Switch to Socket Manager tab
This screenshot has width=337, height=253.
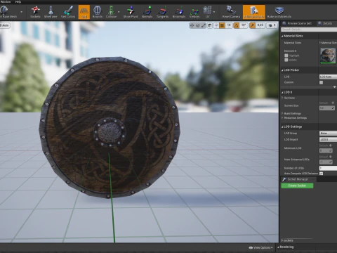point(298,179)
